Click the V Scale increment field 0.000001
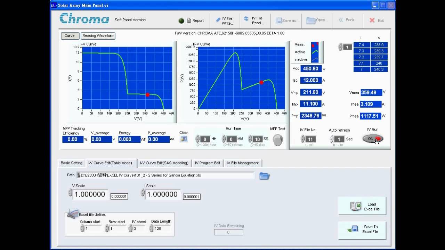Screen dimensions: 445x250 (119, 197)
